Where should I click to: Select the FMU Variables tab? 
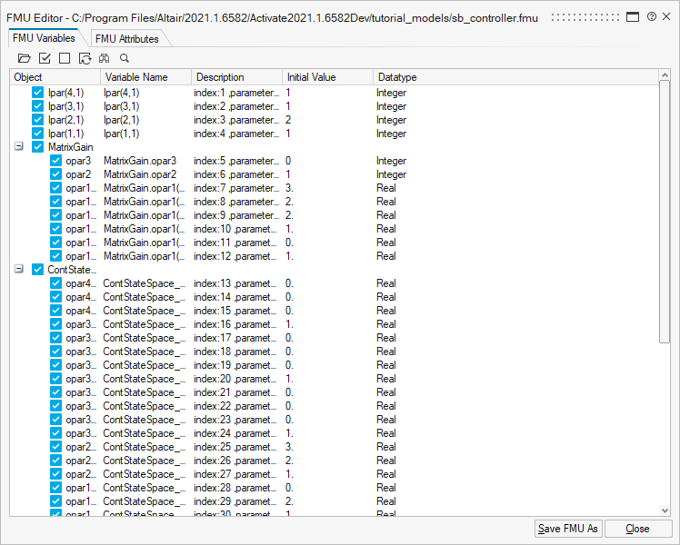click(44, 38)
